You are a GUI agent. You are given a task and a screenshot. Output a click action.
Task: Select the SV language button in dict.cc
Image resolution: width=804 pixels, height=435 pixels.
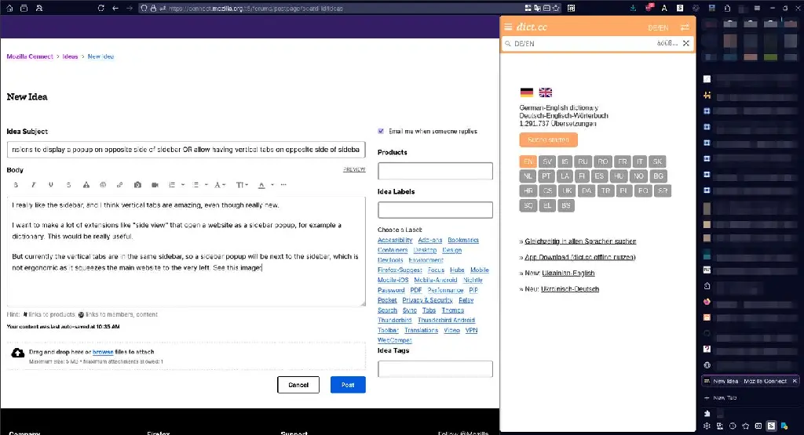pos(547,161)
